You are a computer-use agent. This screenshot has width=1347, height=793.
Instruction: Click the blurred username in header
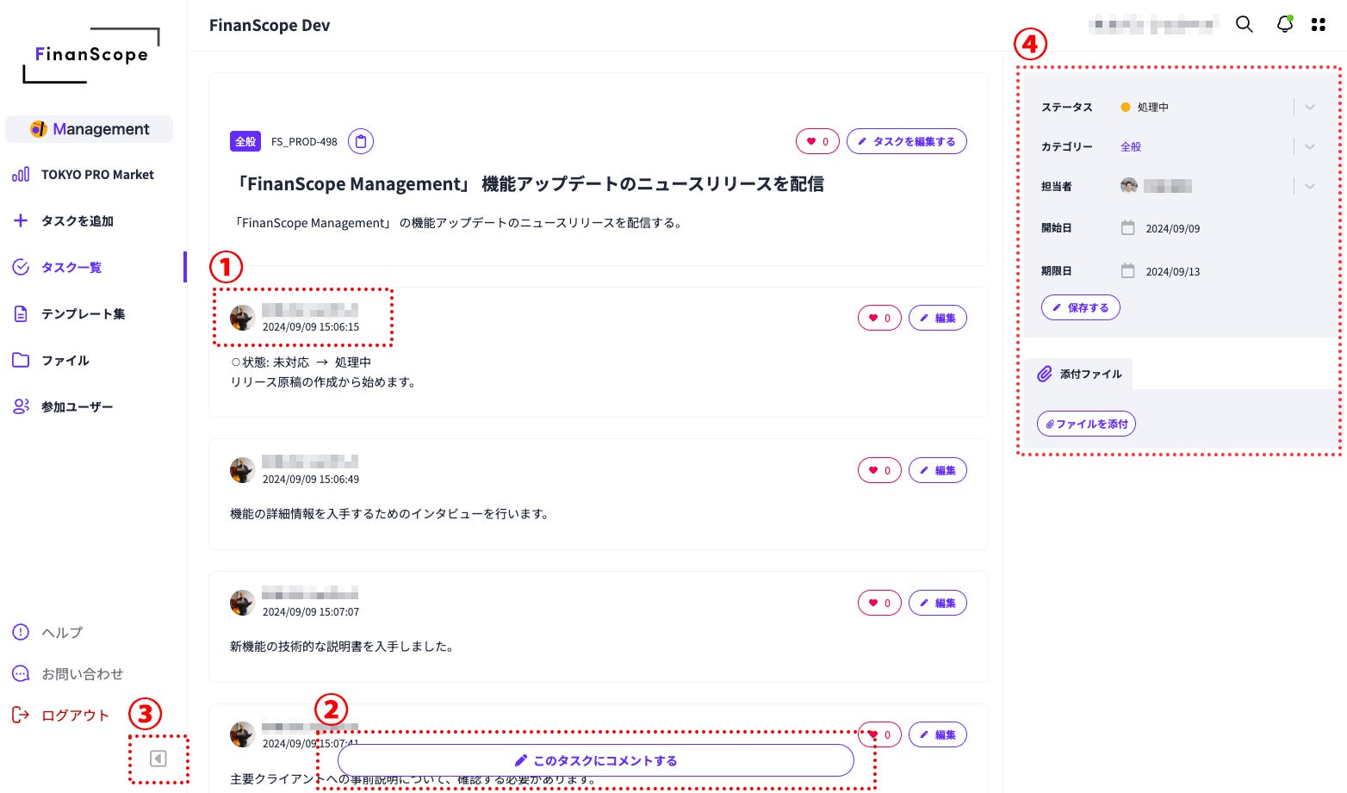point(1154,25)
